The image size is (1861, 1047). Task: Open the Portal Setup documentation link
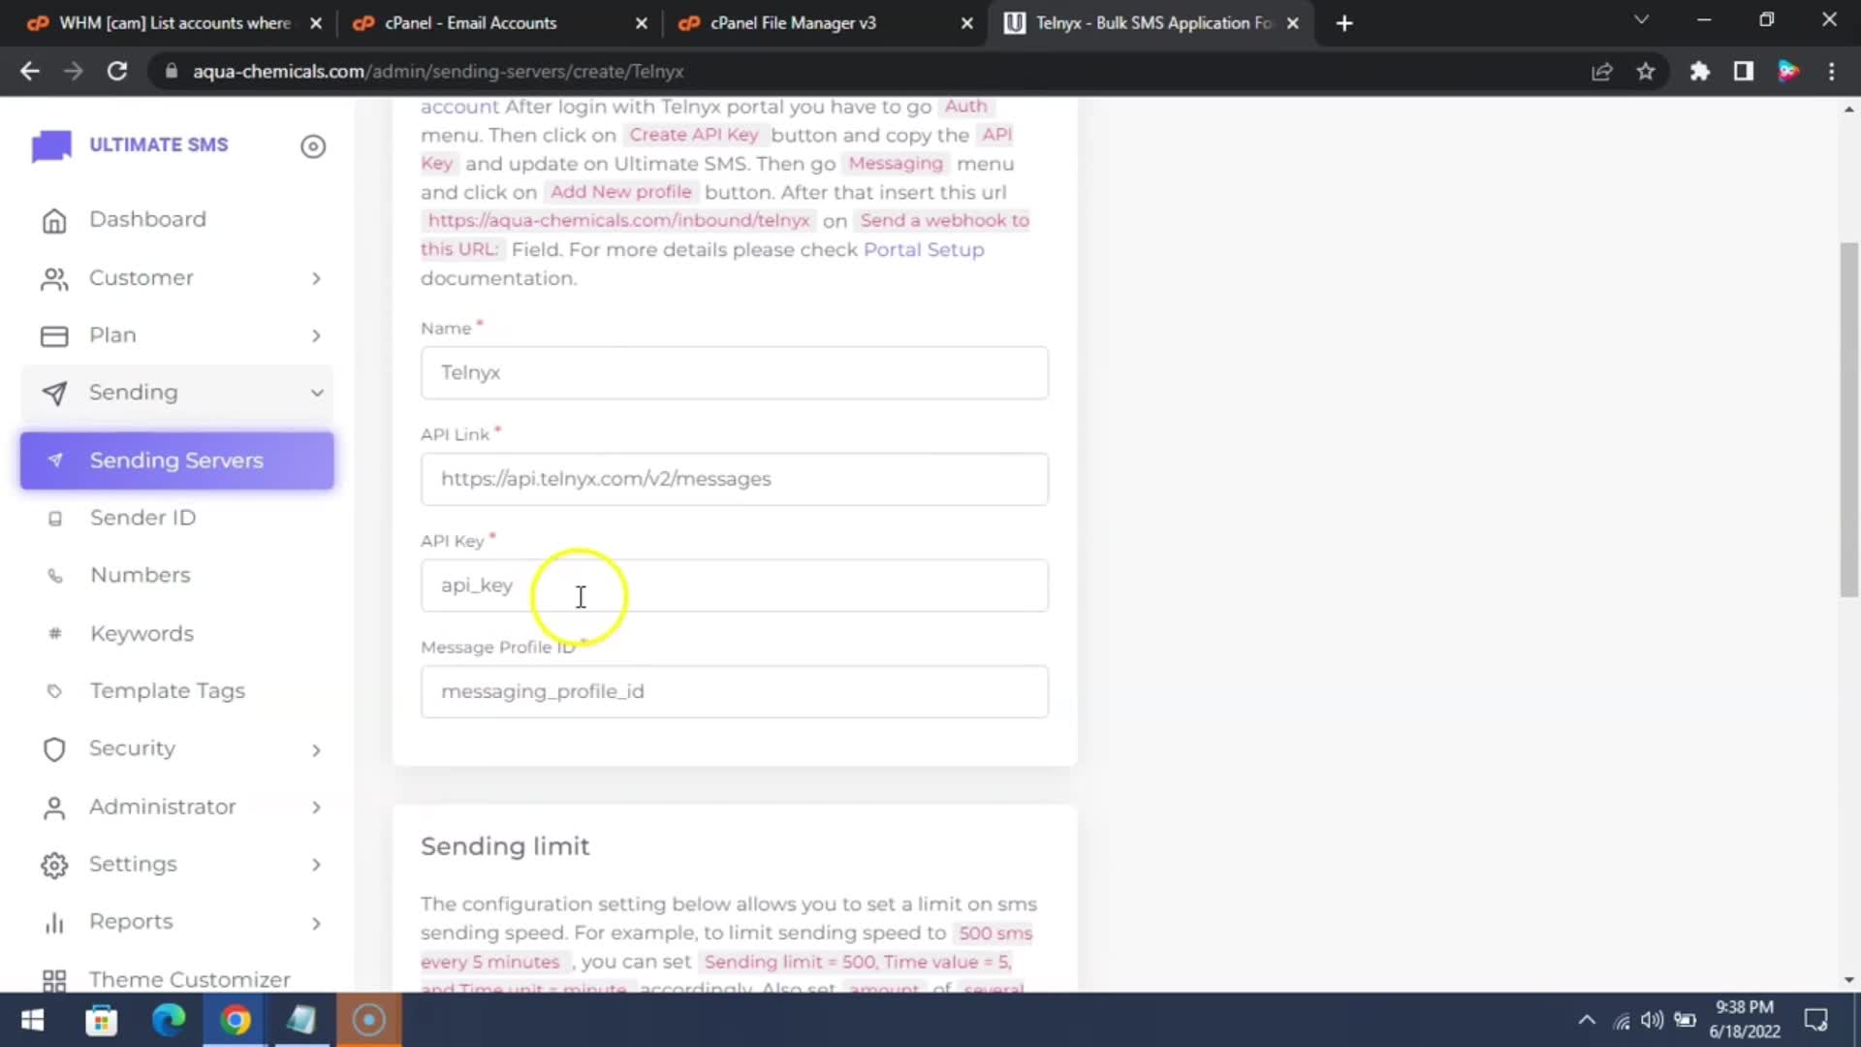point(923,249)
